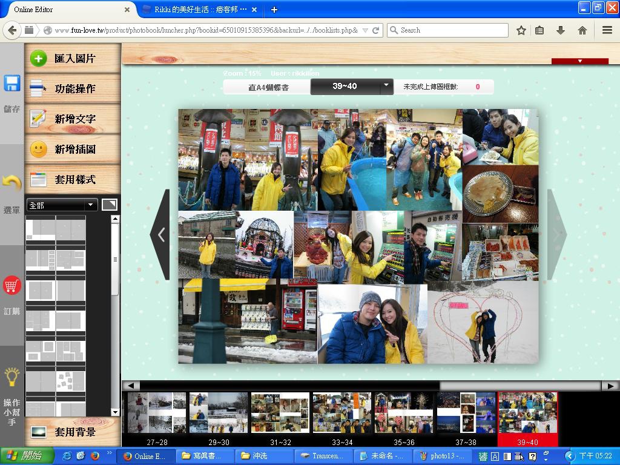Click browser back button
This screenshot has height=465, width=620.
[12, 30]
